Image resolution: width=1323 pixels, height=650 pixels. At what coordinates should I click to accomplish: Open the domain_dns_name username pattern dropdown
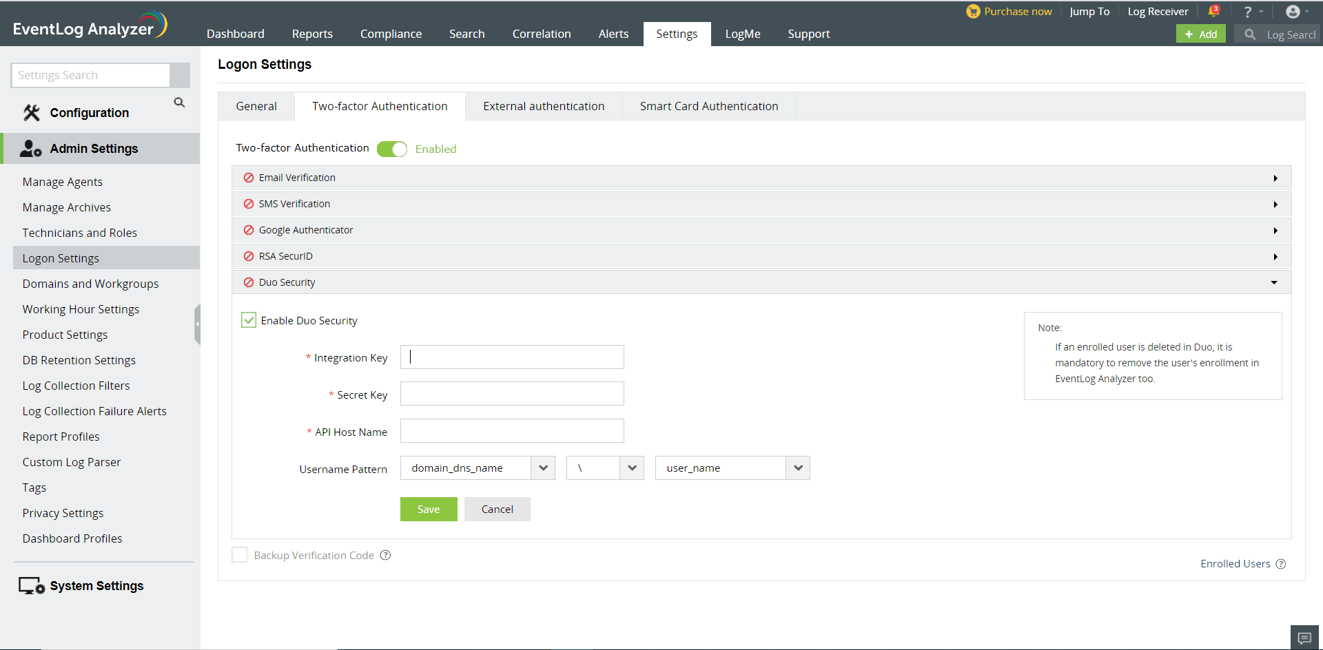[478, 468]
